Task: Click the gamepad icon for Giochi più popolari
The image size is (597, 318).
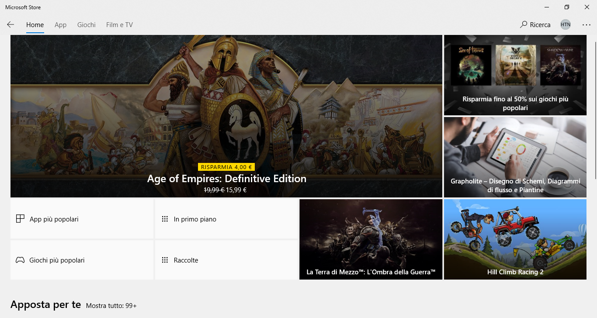Action: 20,260
